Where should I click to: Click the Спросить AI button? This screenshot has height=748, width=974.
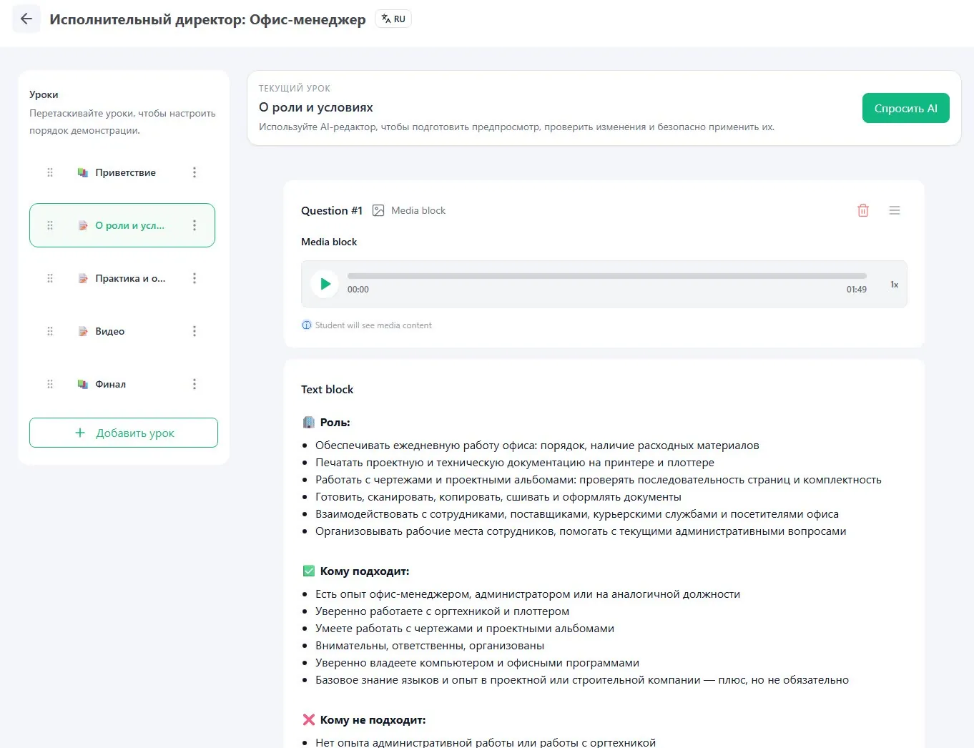pos(905,108)
